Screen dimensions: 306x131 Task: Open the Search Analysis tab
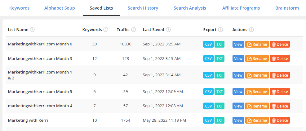[x=190, y=8]
